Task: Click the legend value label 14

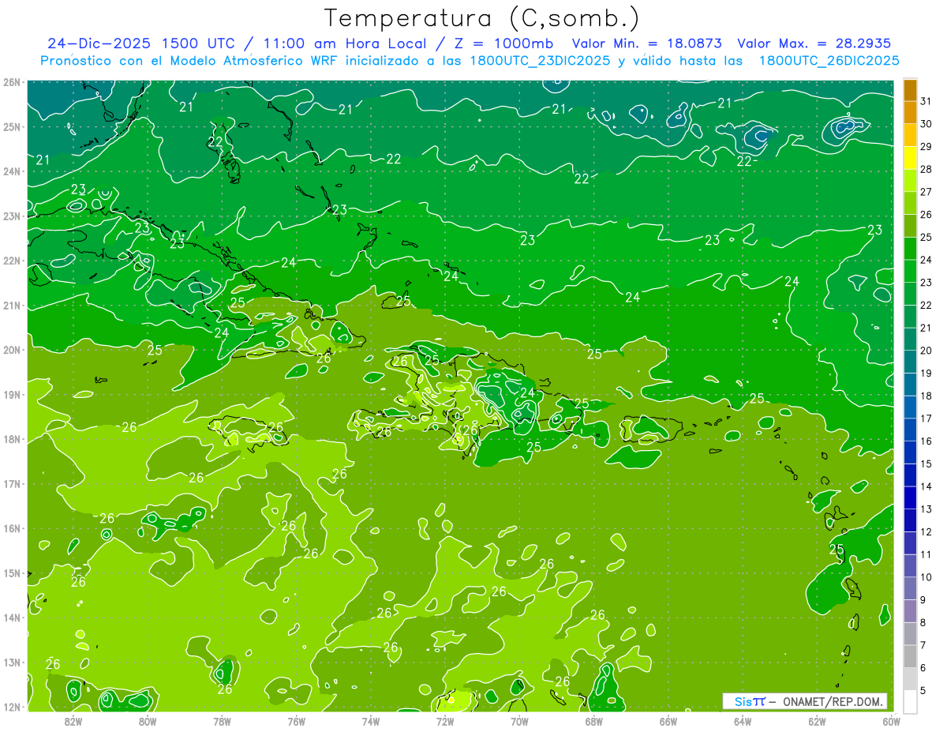Action: 926,486
